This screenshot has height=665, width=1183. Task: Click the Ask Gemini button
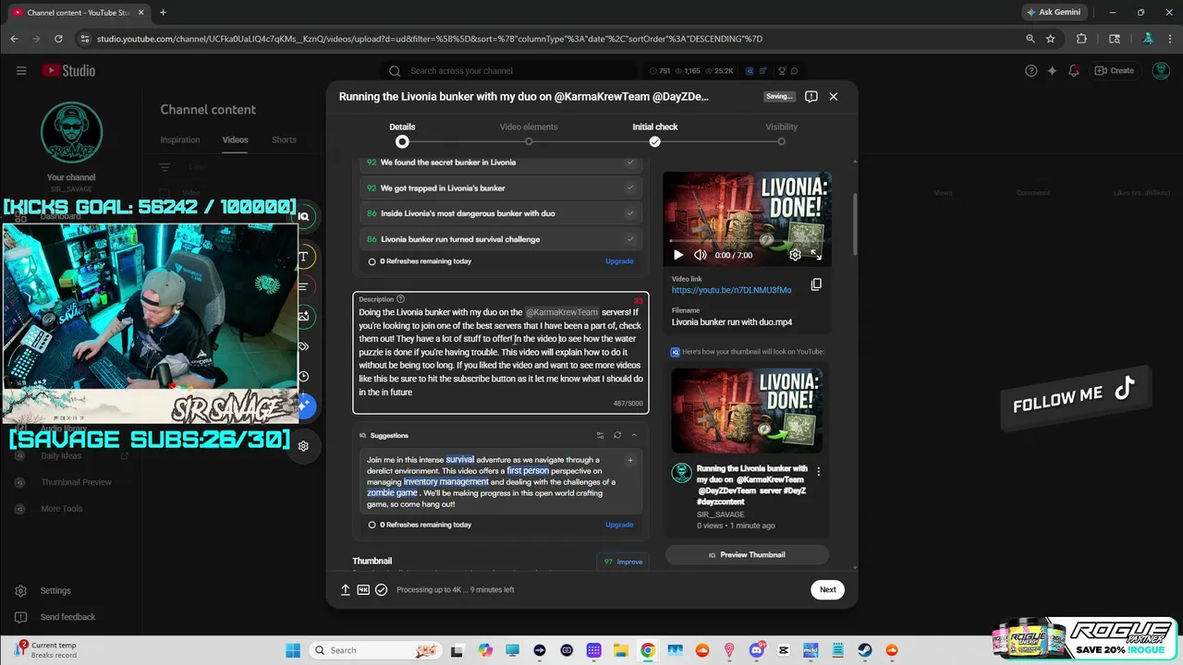pyautogui.click(x=1053, y=12)
